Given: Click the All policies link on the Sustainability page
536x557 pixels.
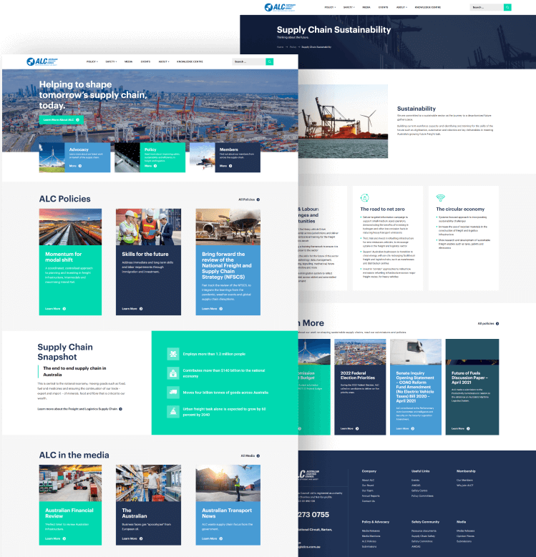Looking at the screenshot, I should pyautogui.click(x=488, y=324).
